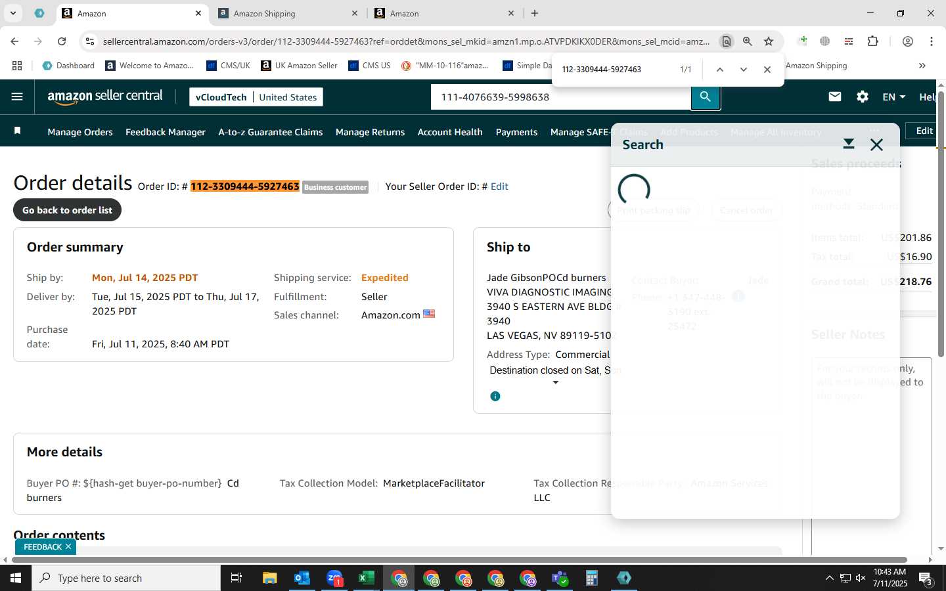Close the Amazon Shipping tab

coord(355,13)
